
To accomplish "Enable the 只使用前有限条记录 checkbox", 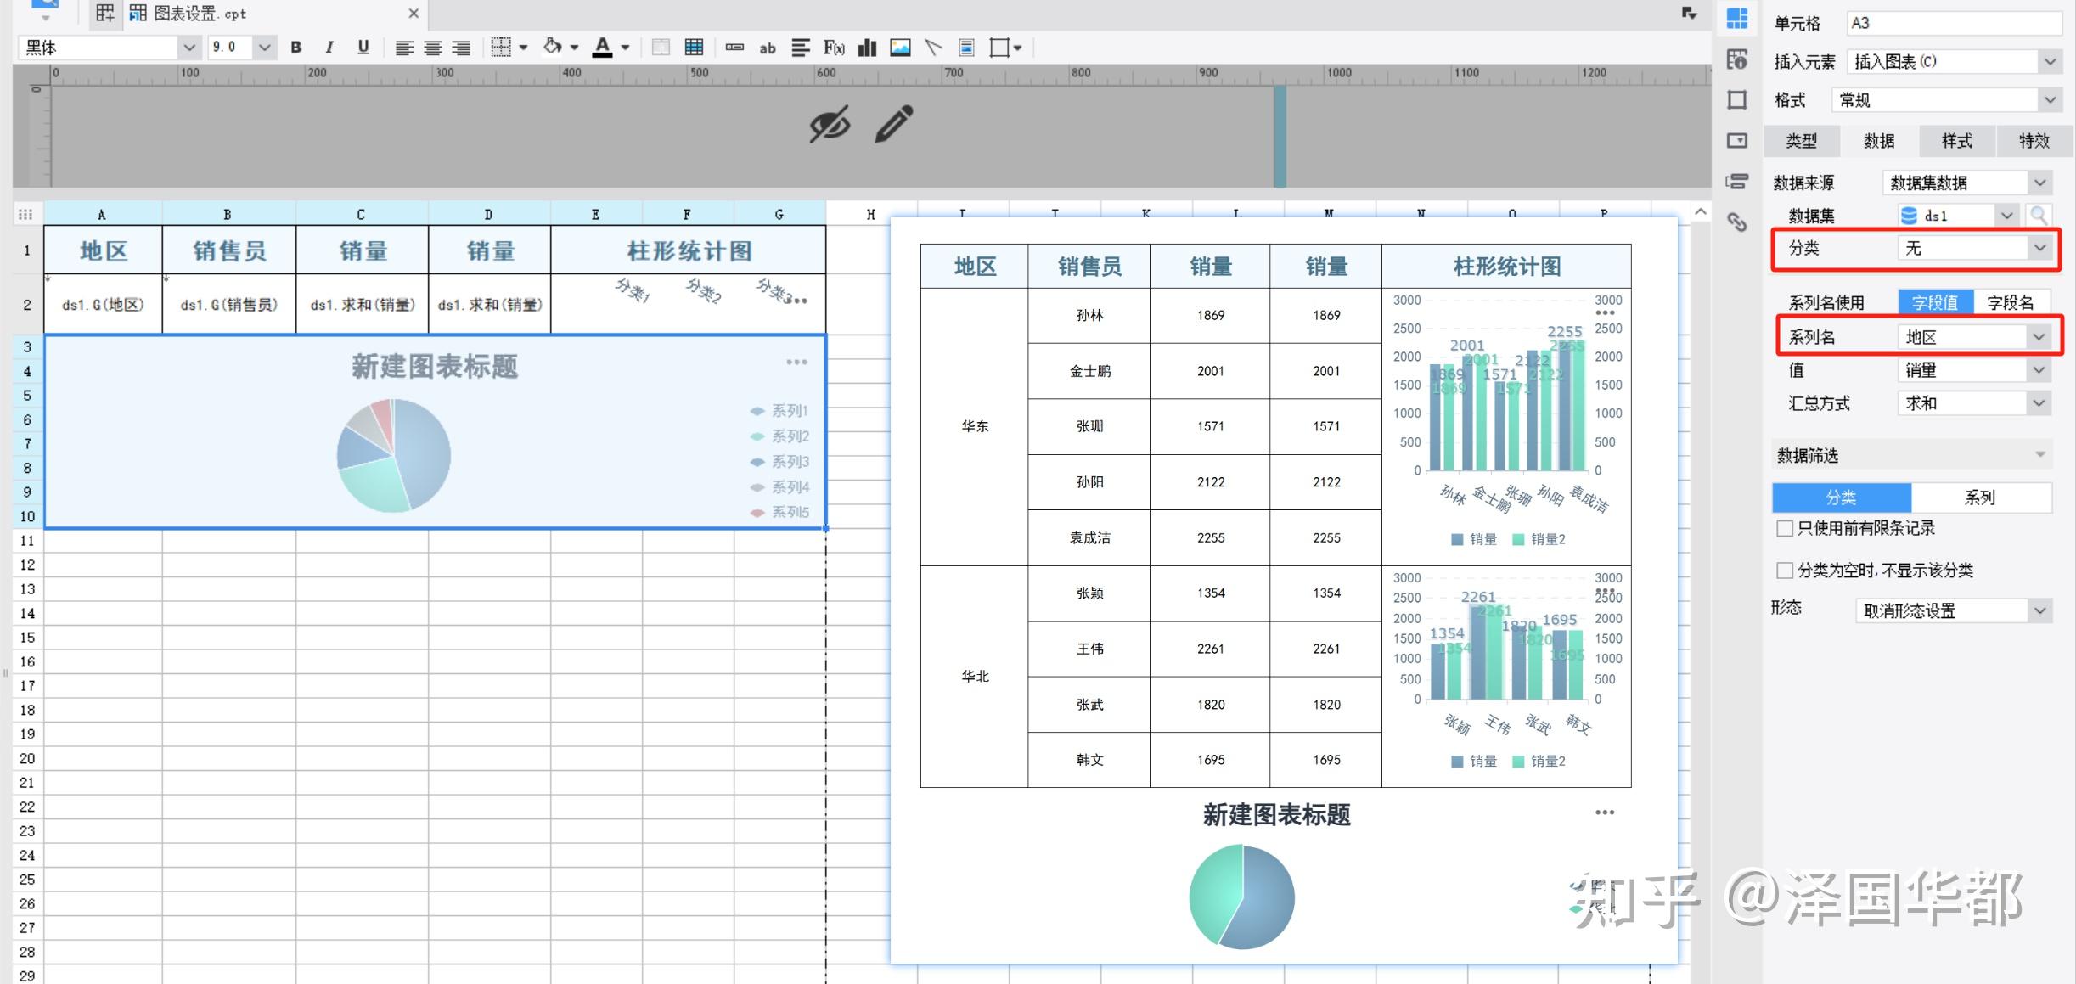I will point(1785,528).
